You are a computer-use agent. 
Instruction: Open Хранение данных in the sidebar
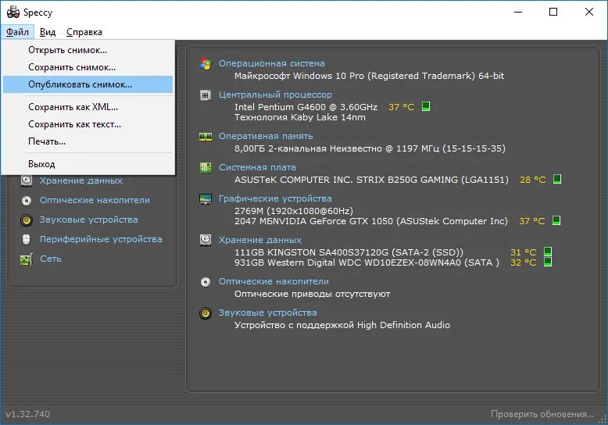tap(81, 180)
